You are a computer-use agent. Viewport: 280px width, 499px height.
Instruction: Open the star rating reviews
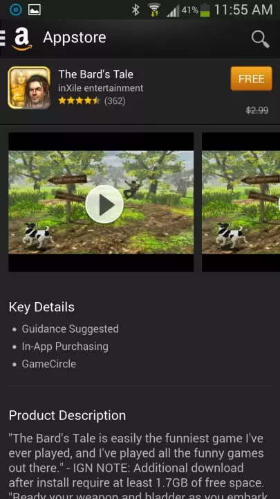[92, 101]
